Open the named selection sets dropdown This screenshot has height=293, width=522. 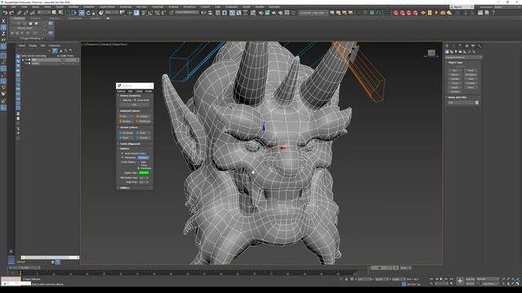[x=187, y=13]
